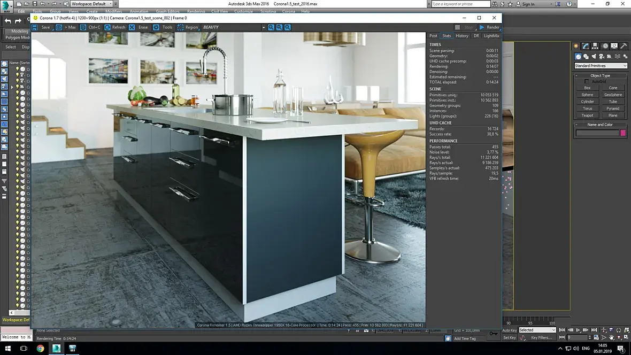Click the Save icon in Corona frame buffer
This screenshot has width=631, height=355.
coord(35,27)
